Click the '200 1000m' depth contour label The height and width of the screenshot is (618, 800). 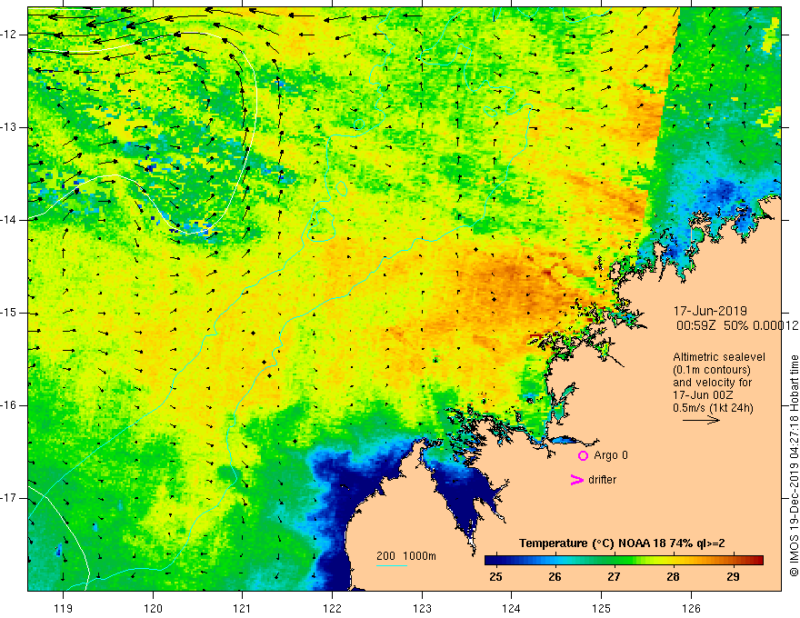coord(406,556)
